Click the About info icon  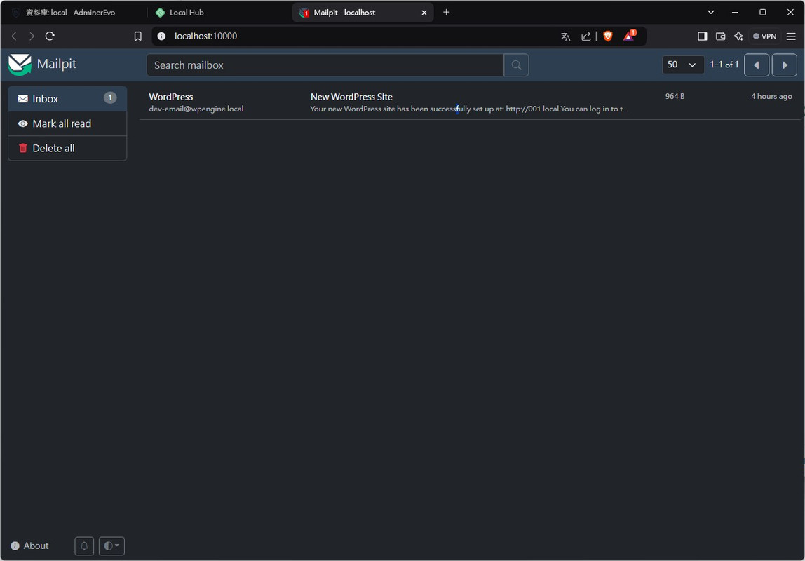(x=15, y=546)
